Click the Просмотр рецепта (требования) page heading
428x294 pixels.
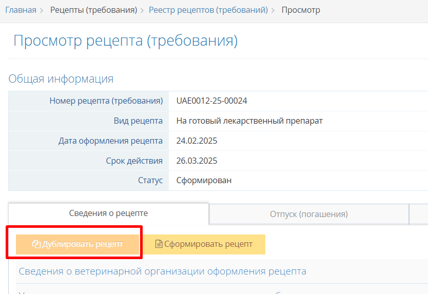click(x=125, y=41)
